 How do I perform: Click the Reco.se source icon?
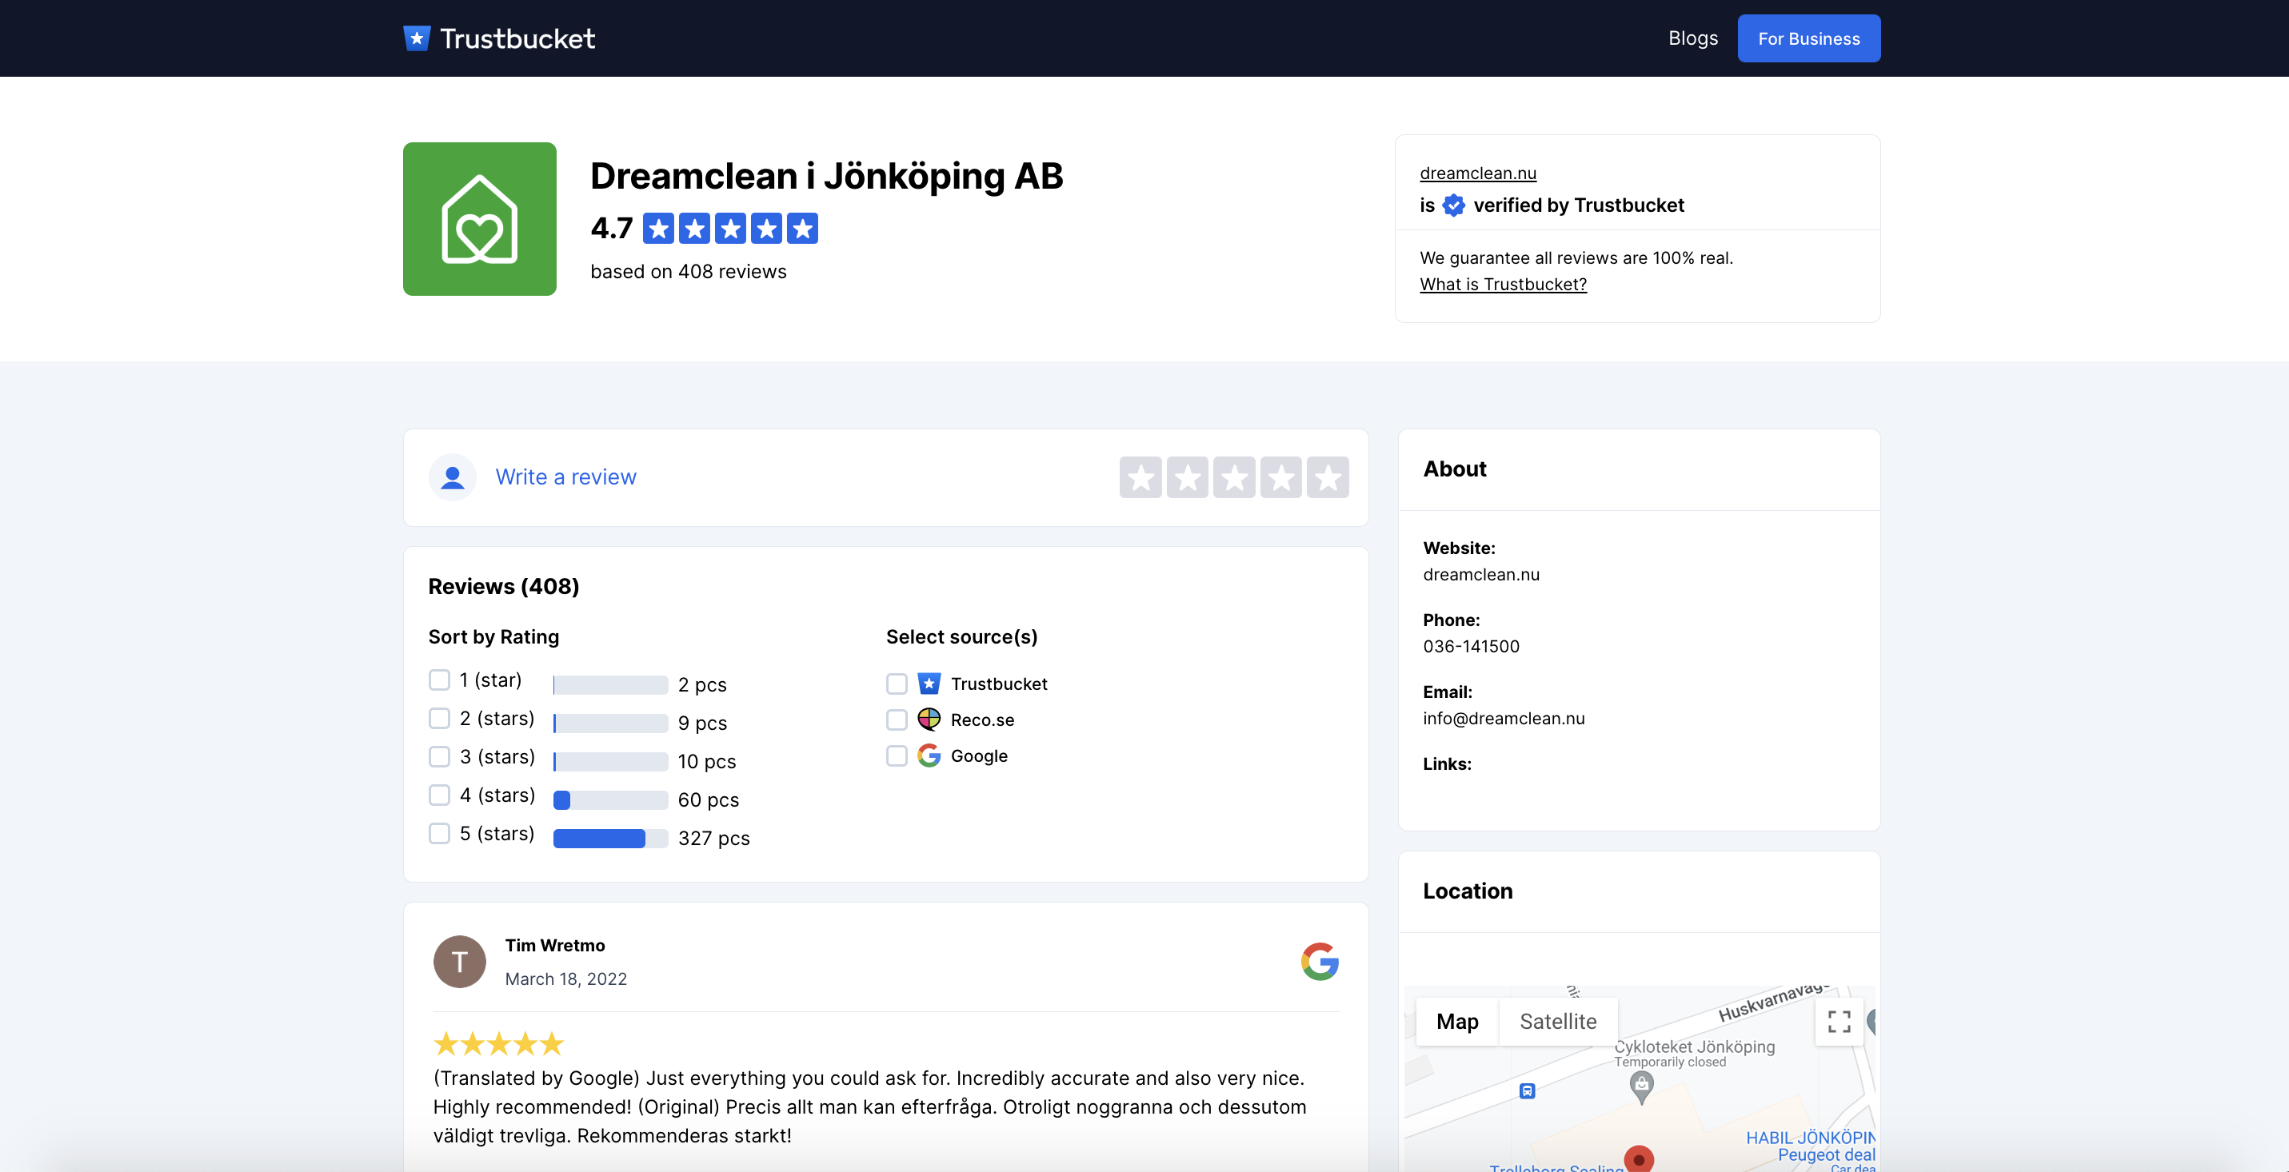click(929, 720)
